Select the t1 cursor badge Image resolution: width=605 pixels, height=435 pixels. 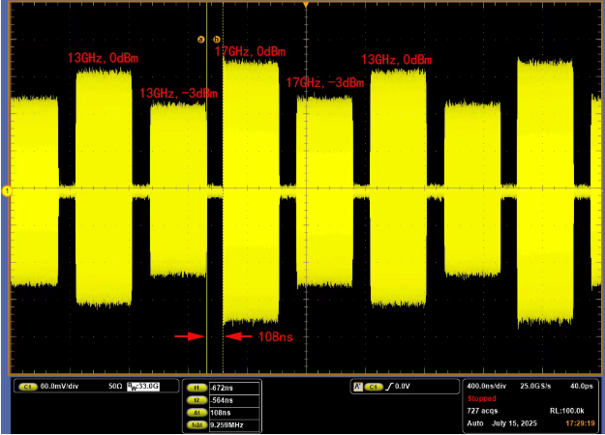[x=197, y=388]
